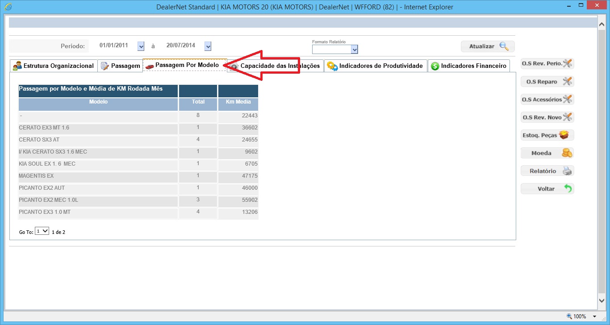610x325 pixels.
Task: Switch to Indicadores de Produtividade tab
Action: click(x=376, y=66)
